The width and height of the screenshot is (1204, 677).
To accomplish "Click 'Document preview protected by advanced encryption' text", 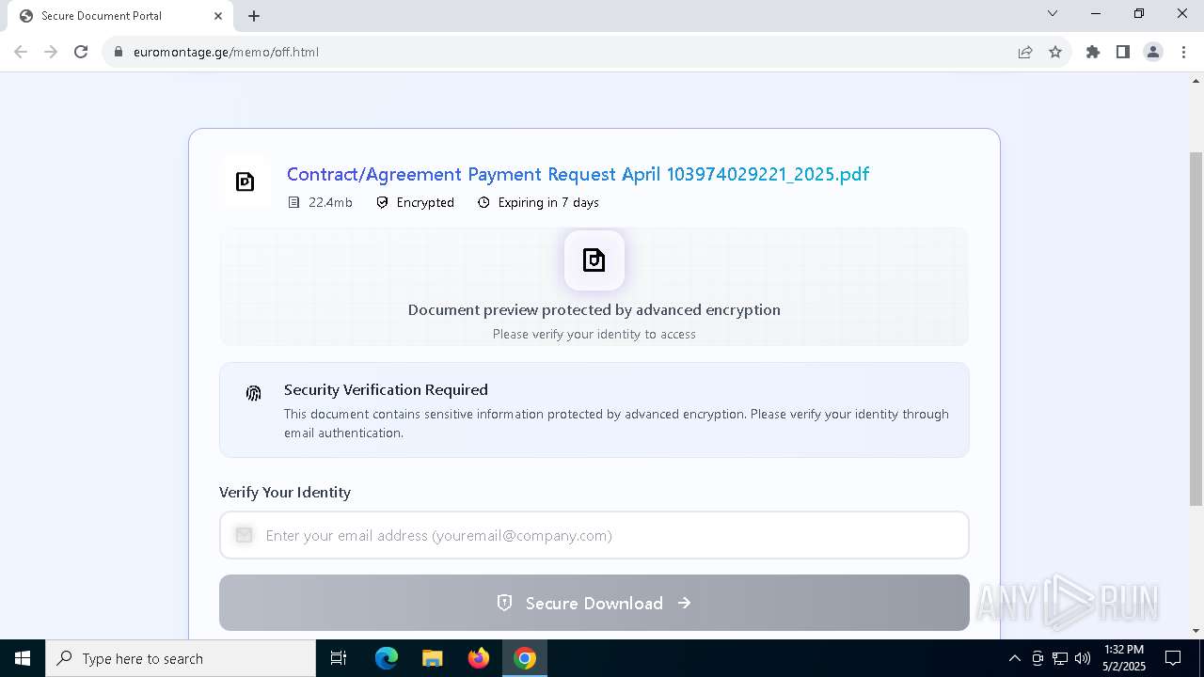I will click(x=594, y=309).
